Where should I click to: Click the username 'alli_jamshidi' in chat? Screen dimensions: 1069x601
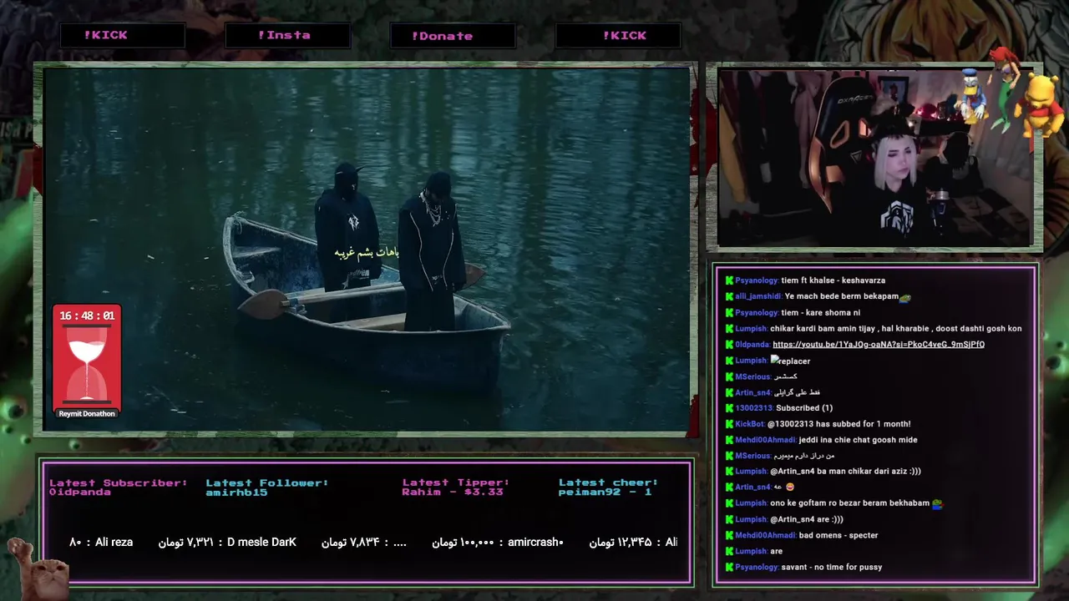[x=758, y=296]
